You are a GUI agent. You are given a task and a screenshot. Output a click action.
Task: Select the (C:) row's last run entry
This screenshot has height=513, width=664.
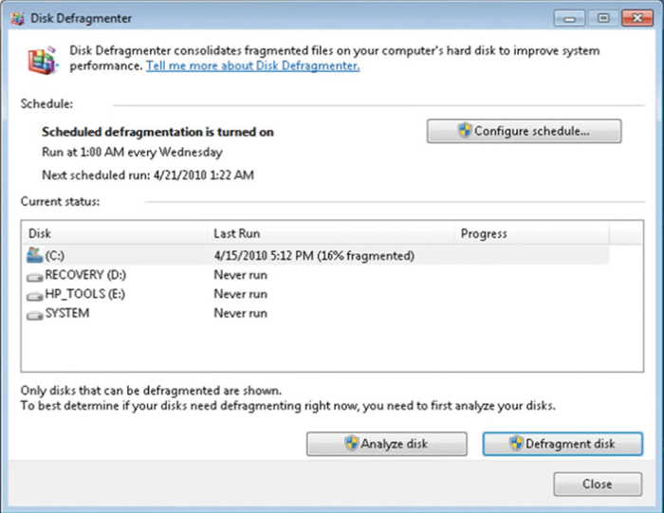point(314,256)
